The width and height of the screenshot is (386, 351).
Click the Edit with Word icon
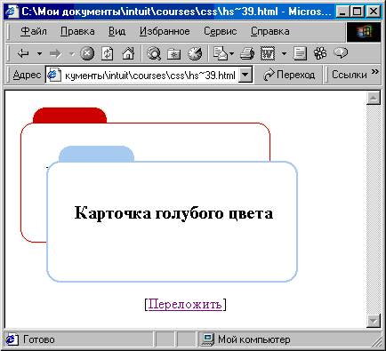click(x=268, y=53)
